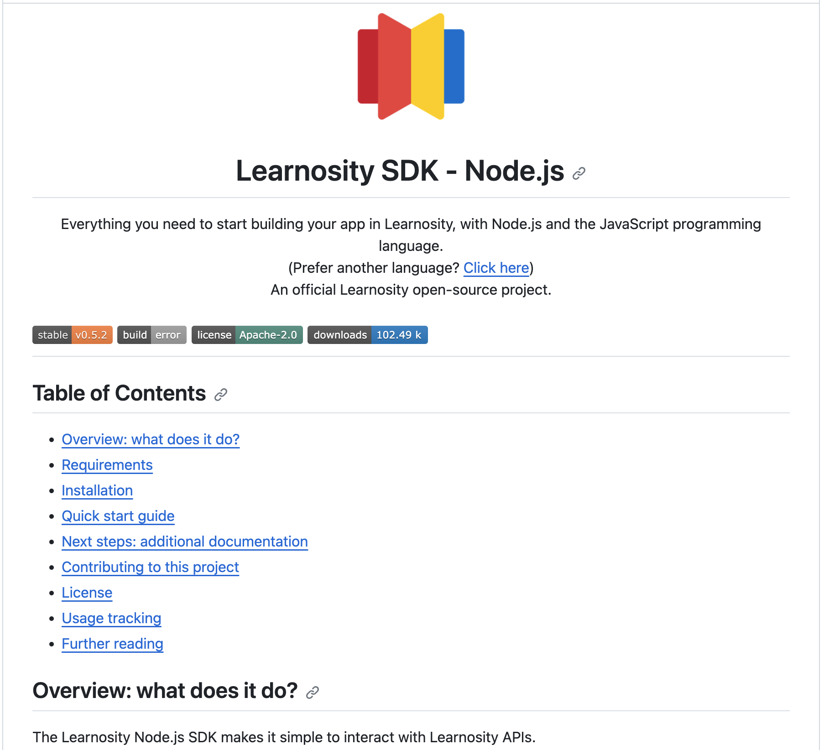Click the Learnosity logo image
The width and height of the screenshot is (824, 750).
[411, 67]
